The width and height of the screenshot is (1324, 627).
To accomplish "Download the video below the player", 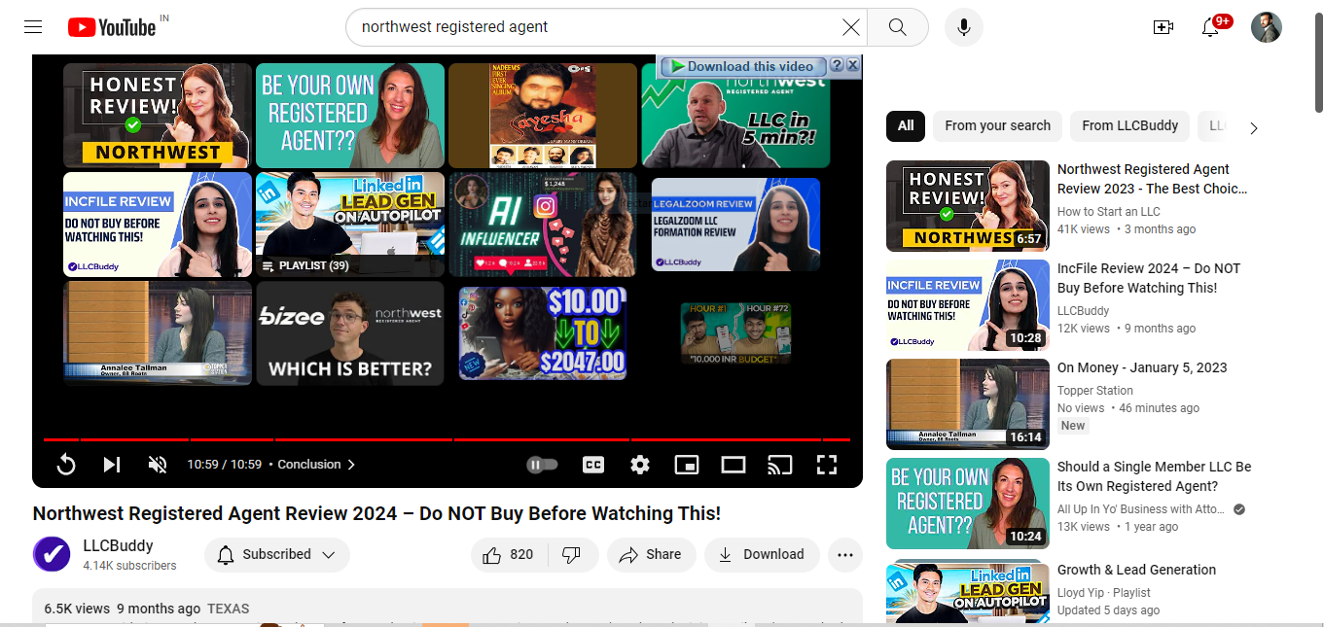I will (762, 555).
